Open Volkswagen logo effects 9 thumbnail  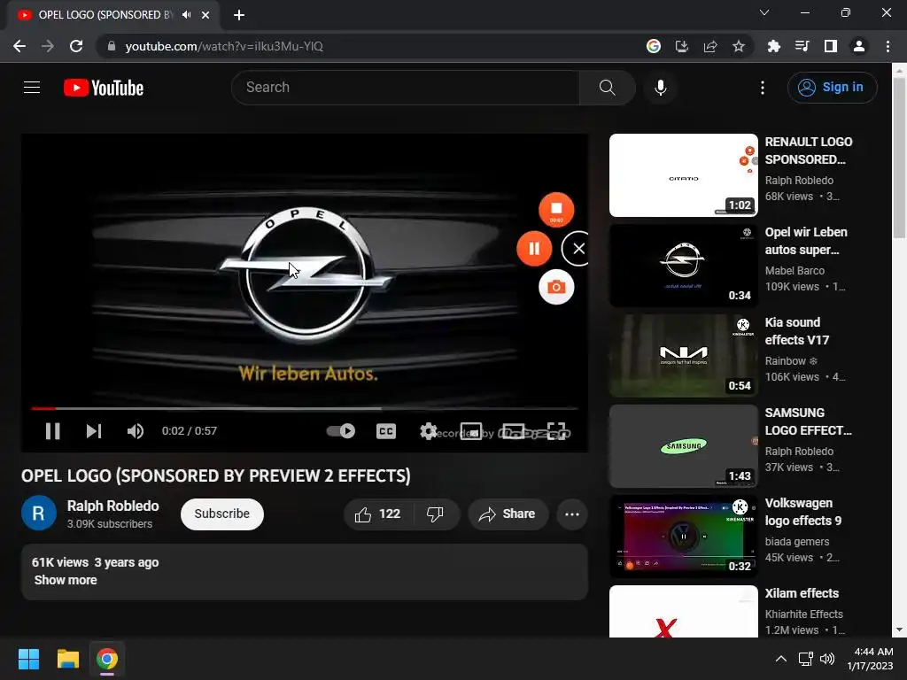(683, 536)
